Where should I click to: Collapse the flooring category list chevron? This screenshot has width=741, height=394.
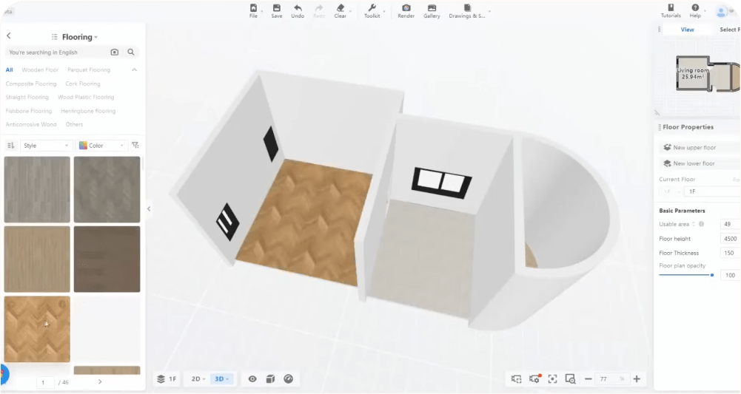pos(134,70)
